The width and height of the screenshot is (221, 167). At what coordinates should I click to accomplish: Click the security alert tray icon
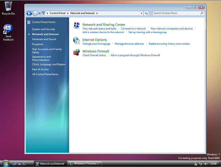point(196,164)
